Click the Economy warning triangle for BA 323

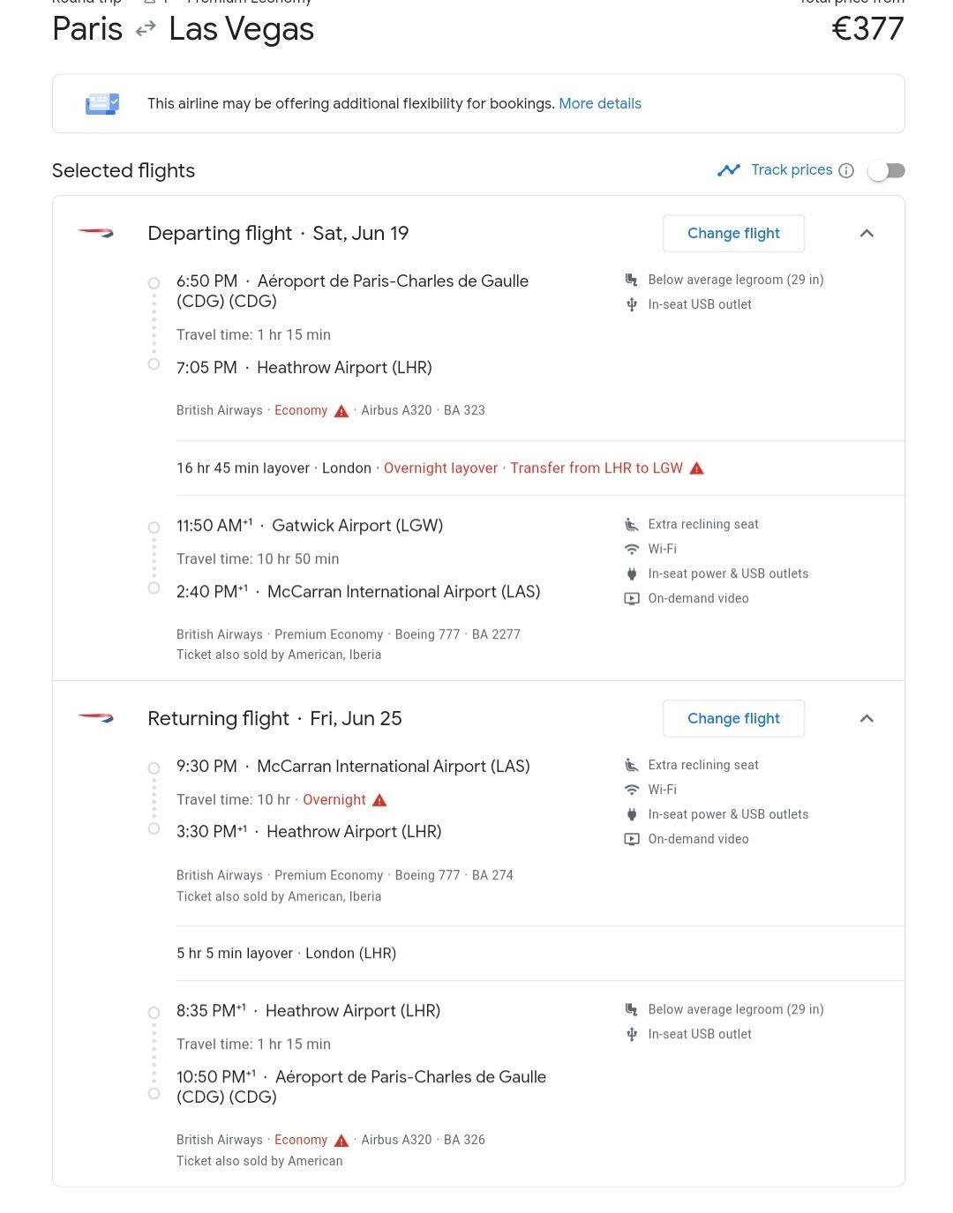[x=341, y=410]
